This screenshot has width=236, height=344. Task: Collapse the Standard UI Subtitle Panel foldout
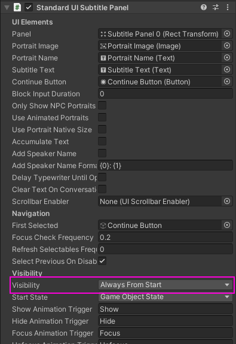pyautogui.click(x=7, y=8)
